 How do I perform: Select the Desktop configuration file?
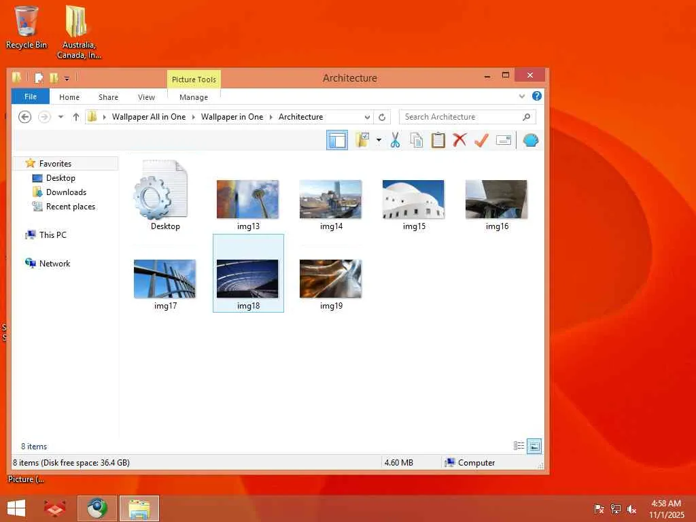coord(164,195)
